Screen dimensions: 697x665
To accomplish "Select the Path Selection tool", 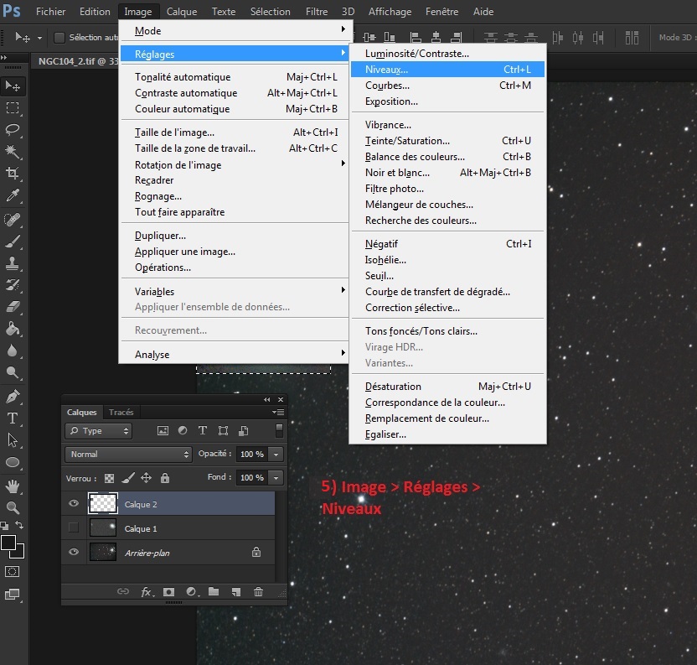I will (13, 440).
